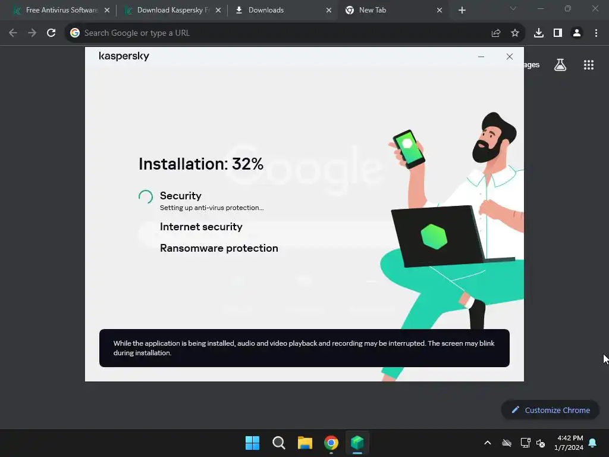Bookmark this tab with the star icon
This screenshot has width=609, height=457.
(515, 33)
